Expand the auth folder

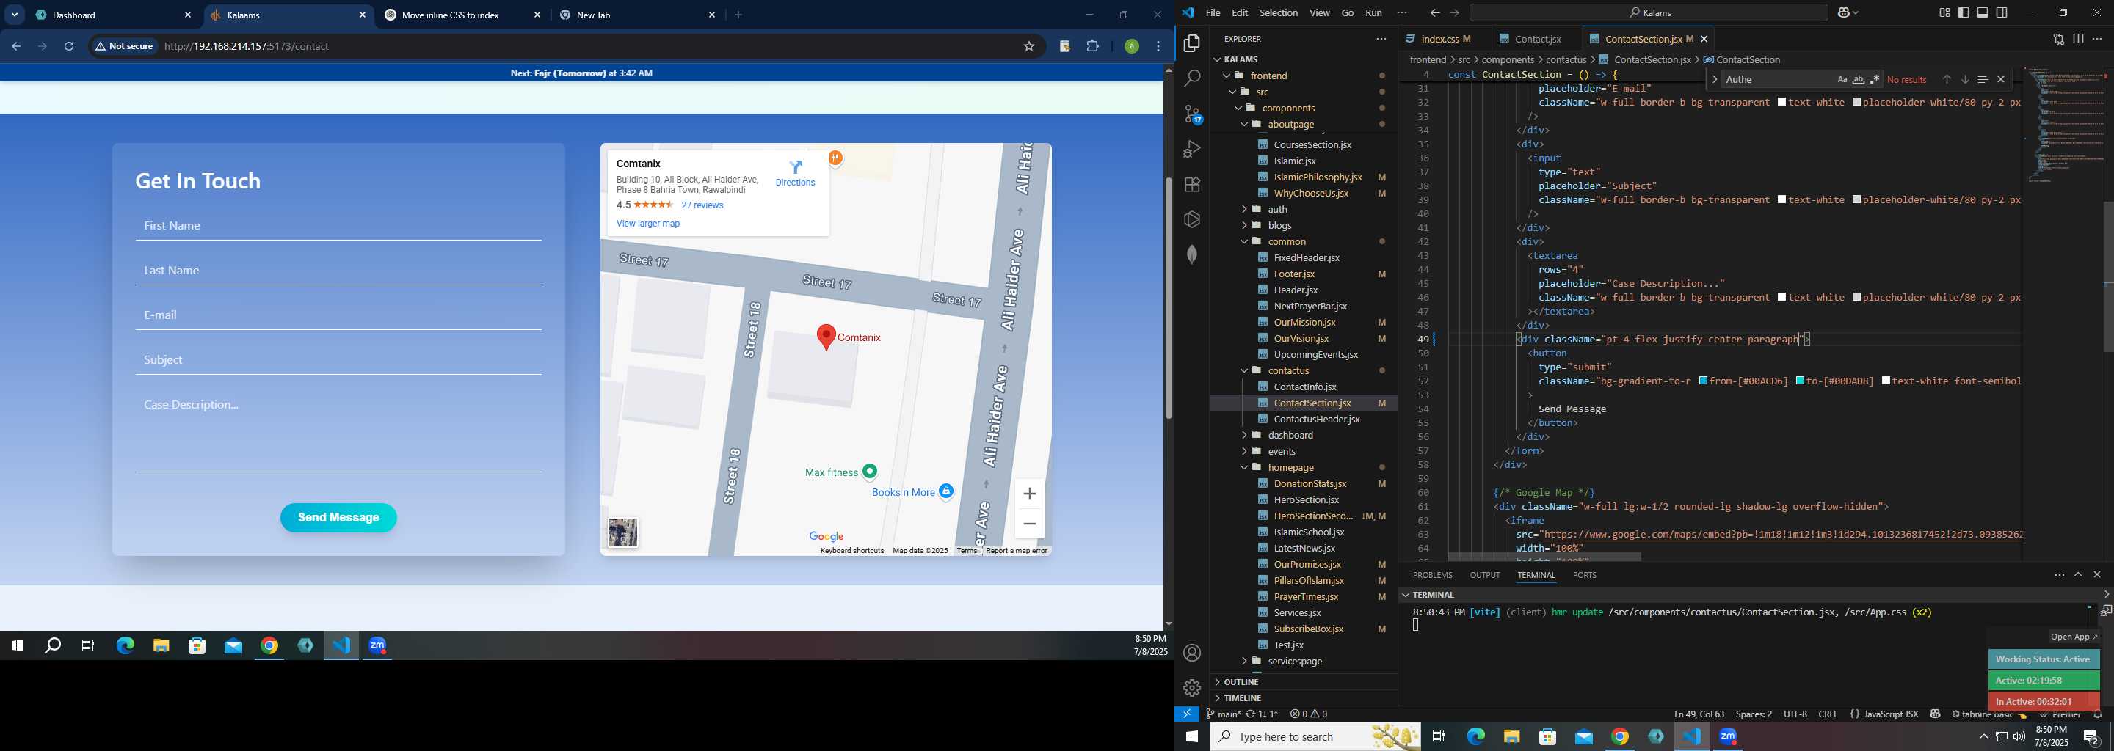pos(1244,209)
